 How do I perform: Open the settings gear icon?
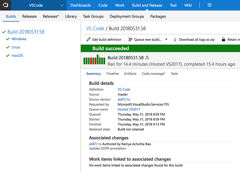209,5
